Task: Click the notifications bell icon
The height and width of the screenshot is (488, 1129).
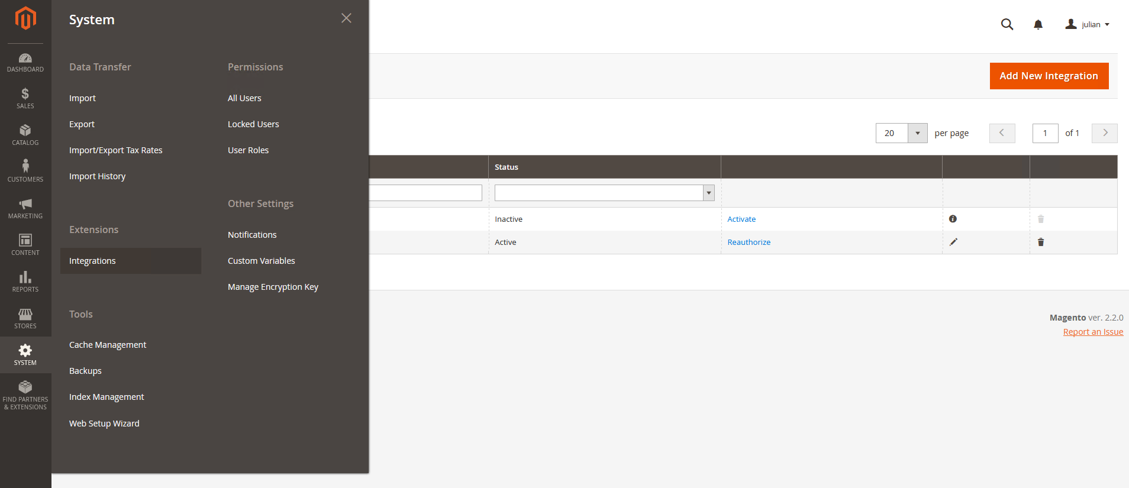Action: point(1038,24)
